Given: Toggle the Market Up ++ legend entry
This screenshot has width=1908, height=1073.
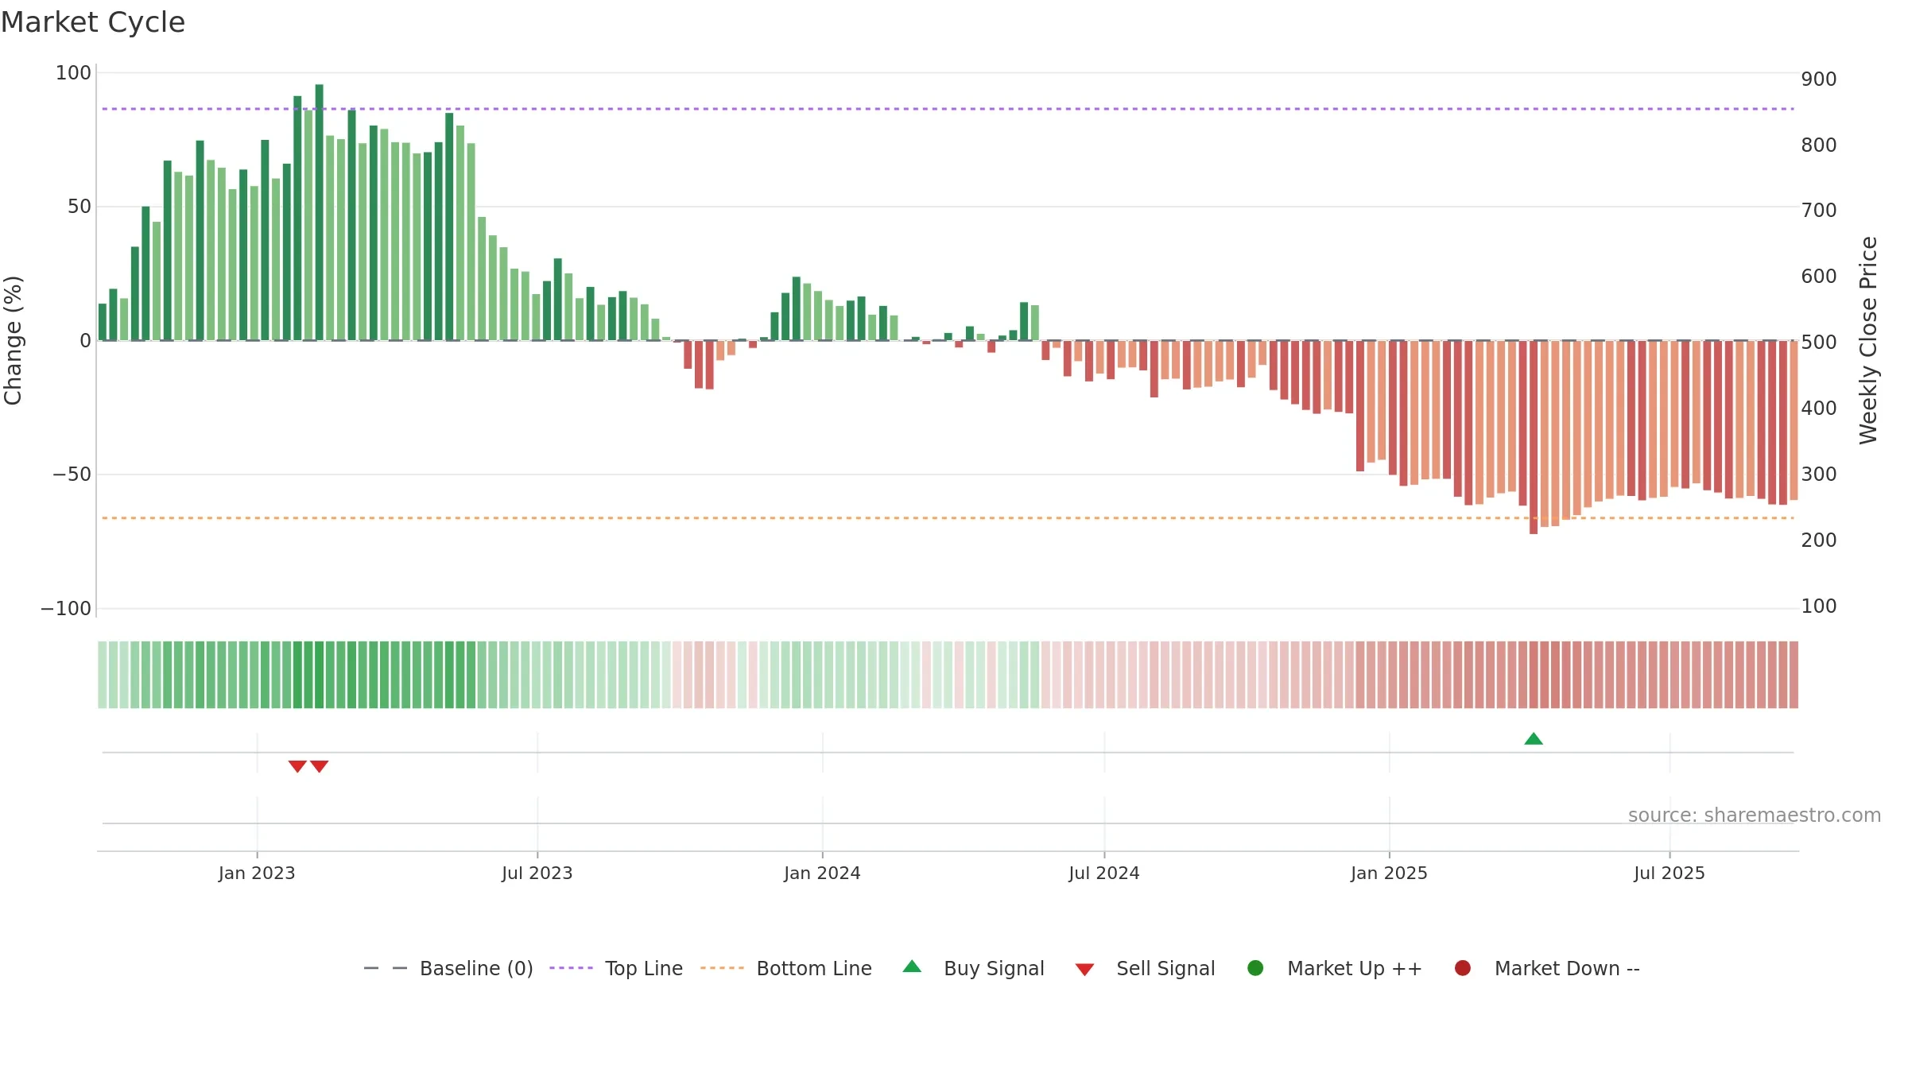Looking at the screenshot, I should coord(1335,968).
